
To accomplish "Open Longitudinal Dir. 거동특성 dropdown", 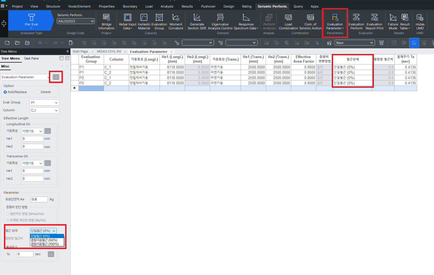I will pyautogui.click(x=33, y=131).
